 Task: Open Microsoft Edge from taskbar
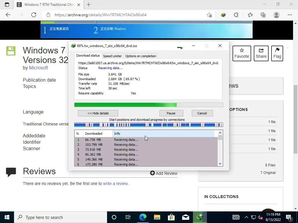pos(143,217)
